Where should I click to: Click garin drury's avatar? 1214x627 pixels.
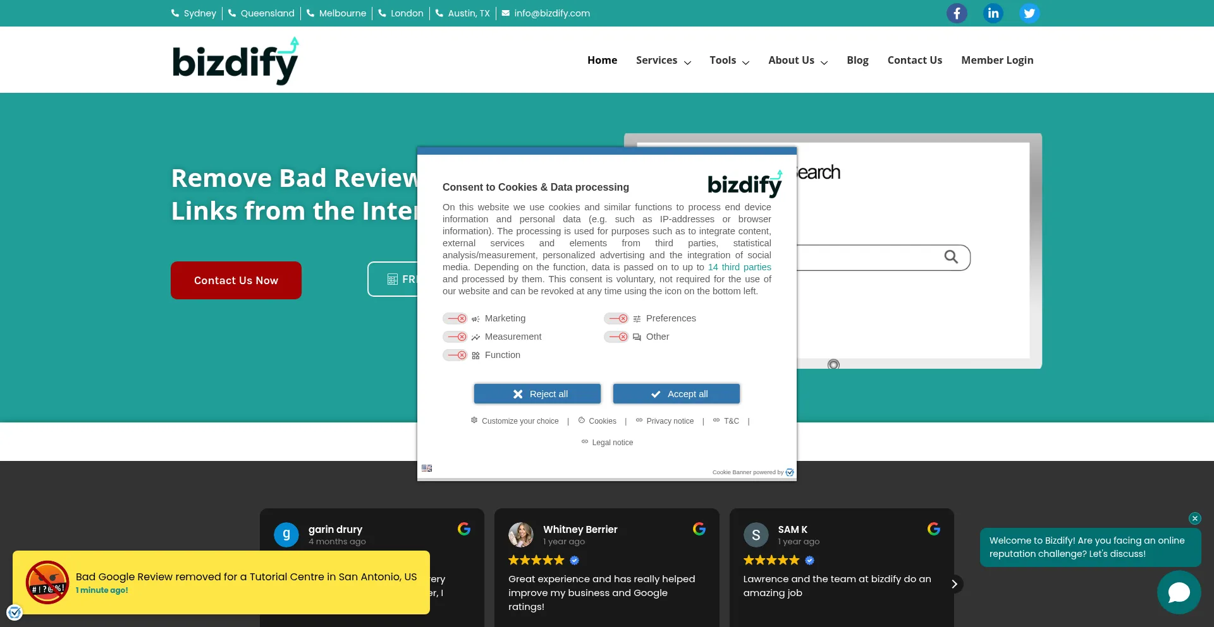point(286,535)
